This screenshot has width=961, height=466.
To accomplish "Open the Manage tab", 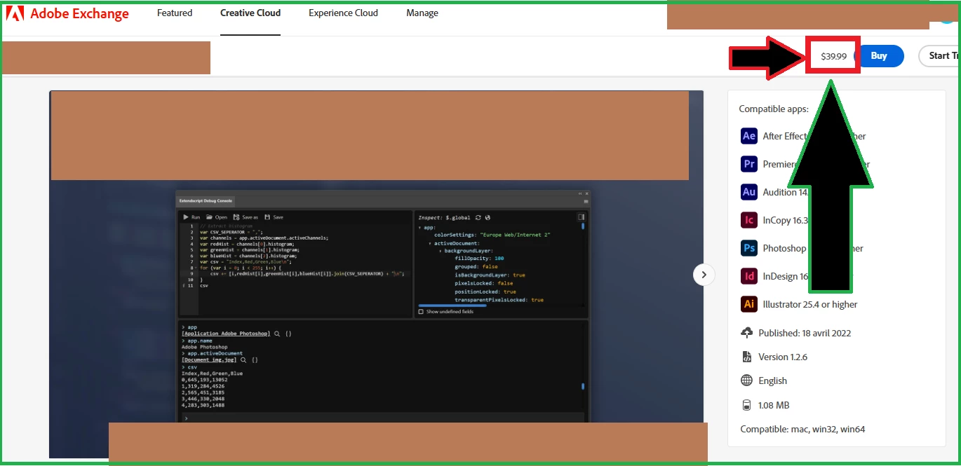I will click(422, 13).
